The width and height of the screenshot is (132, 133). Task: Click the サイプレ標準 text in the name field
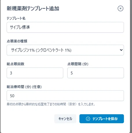(20, 27)
